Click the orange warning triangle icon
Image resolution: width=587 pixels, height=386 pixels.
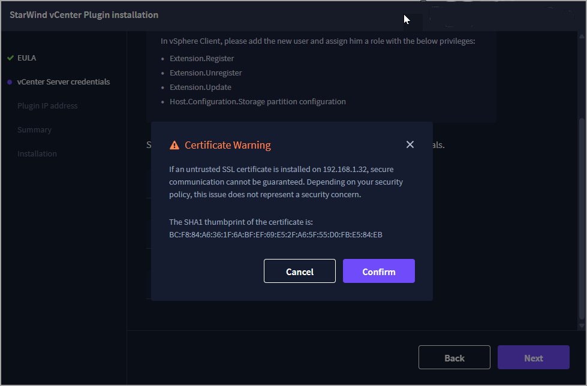point(174,145)
